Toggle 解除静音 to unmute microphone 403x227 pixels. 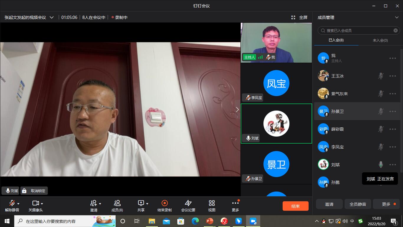point(12,206)
